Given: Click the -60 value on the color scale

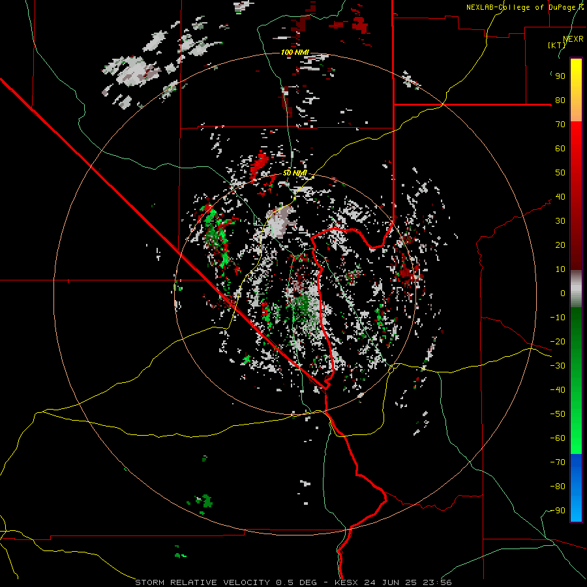Looking at the screenshot, I should (558, 438).
